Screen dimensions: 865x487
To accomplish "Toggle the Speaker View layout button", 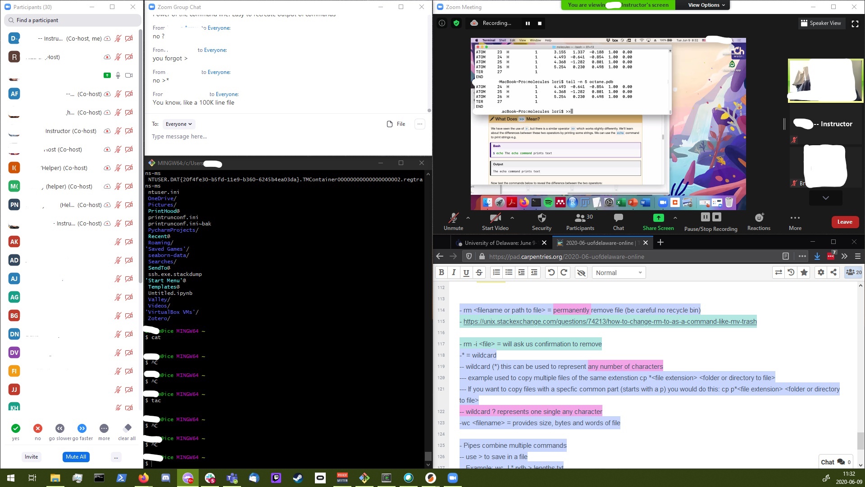I will coord(822,23).
